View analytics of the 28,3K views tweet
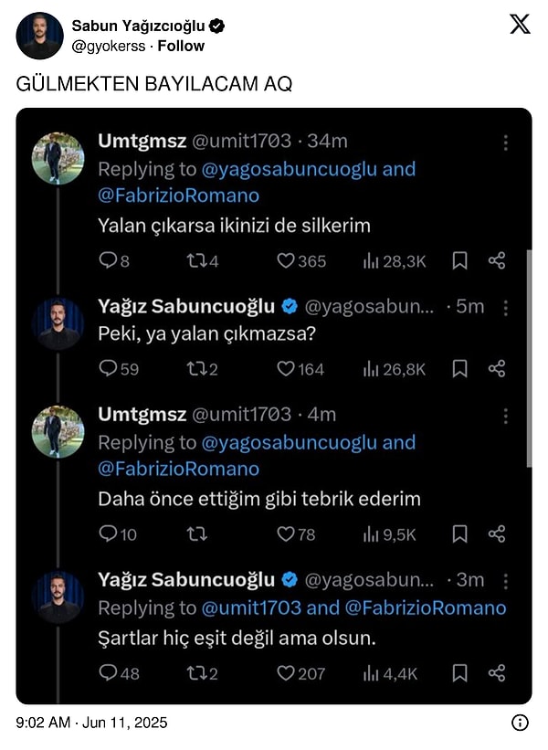Viewport: 548px width, 750px height. [371, 261]
